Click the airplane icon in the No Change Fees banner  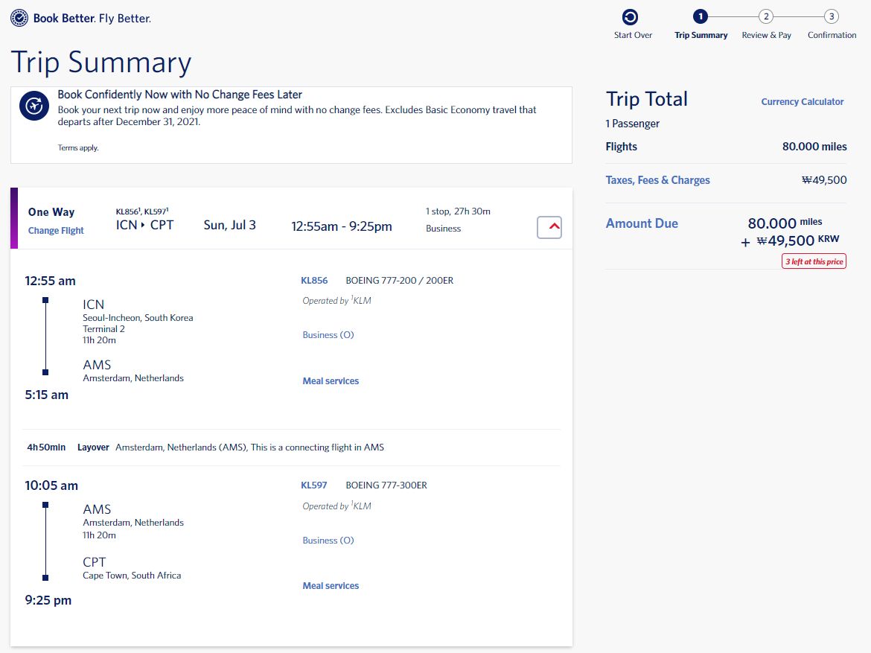coord(34,105)
